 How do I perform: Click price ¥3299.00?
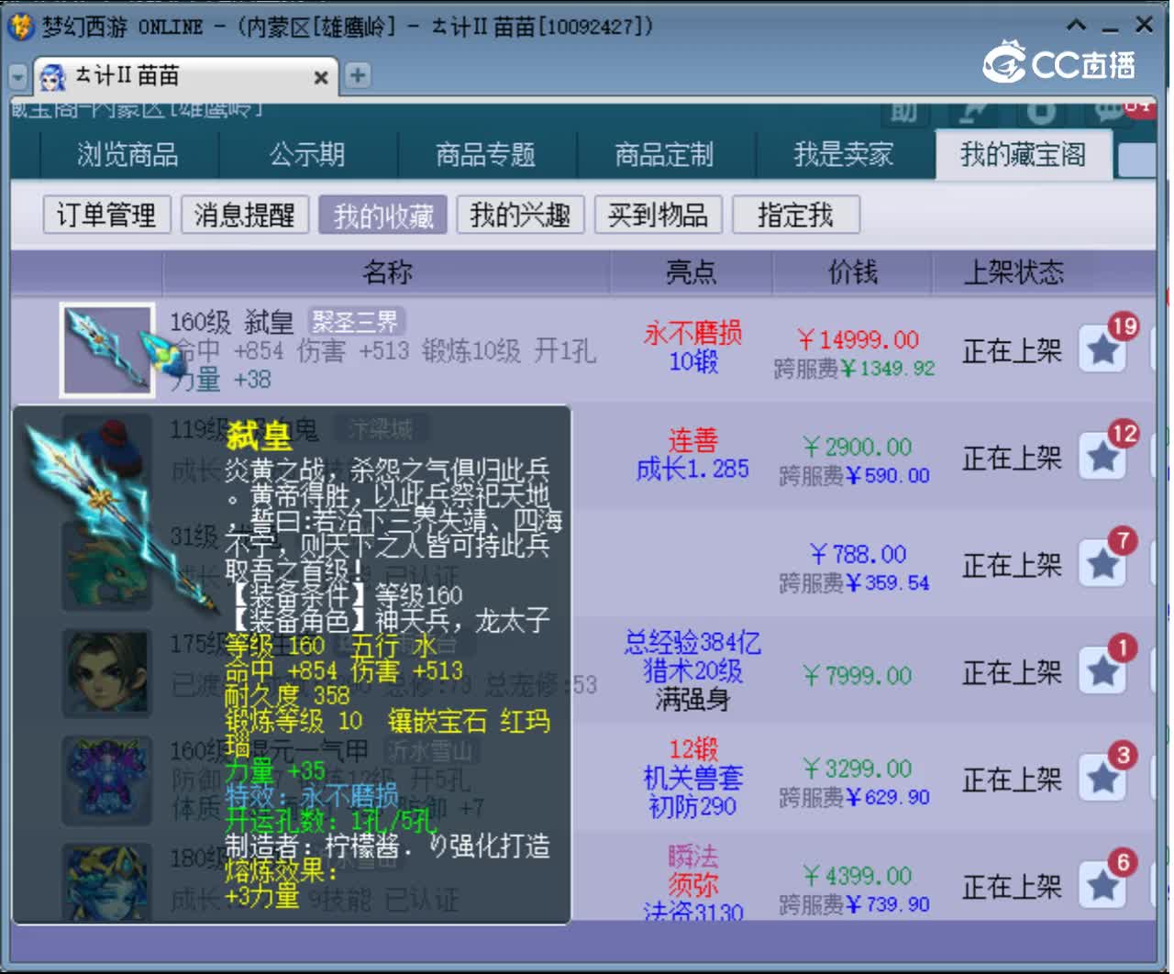[x=857, y=769]
